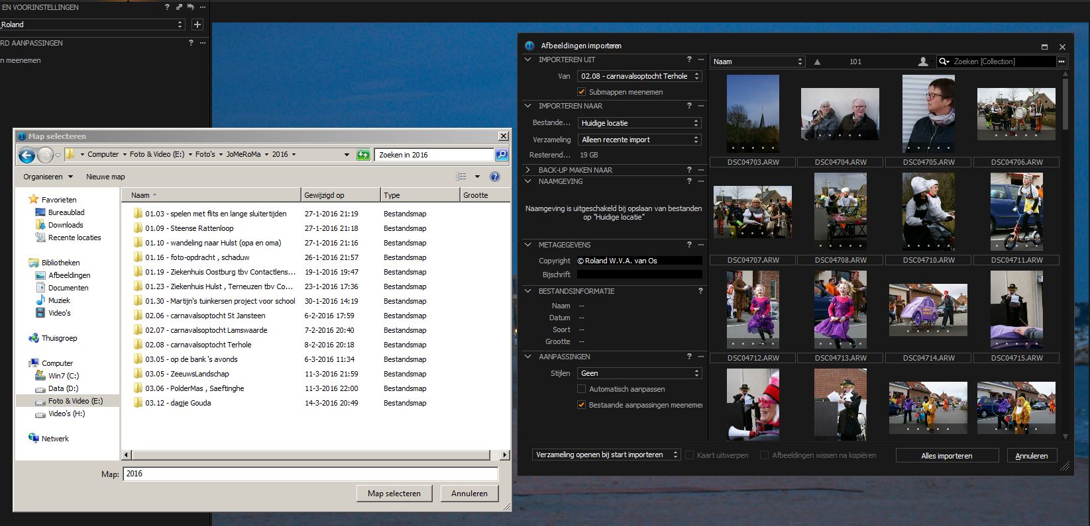Click the sort direction triangle beside the Naam sorter
This screenshot has height=526, width=1090.
(817, 62)
